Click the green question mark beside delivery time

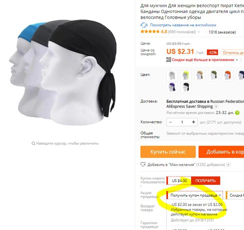click(x=237, y=113)
